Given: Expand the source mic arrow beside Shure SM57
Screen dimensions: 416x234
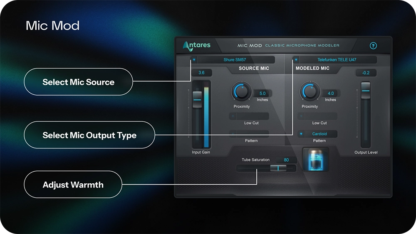Looking at the screenshot, I should point(194,59).
